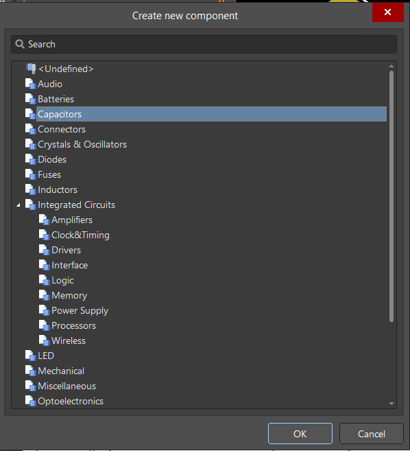The width and height of the screenshot is (410, 451).
Task: Click the Processors subcategory icon
Action: [x=45, y=325]
